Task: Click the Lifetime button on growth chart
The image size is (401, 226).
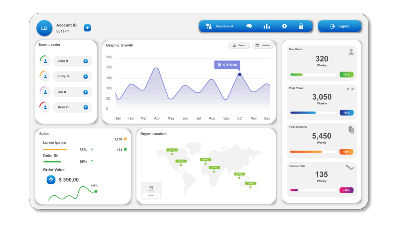Action: [x=262, y=45]
